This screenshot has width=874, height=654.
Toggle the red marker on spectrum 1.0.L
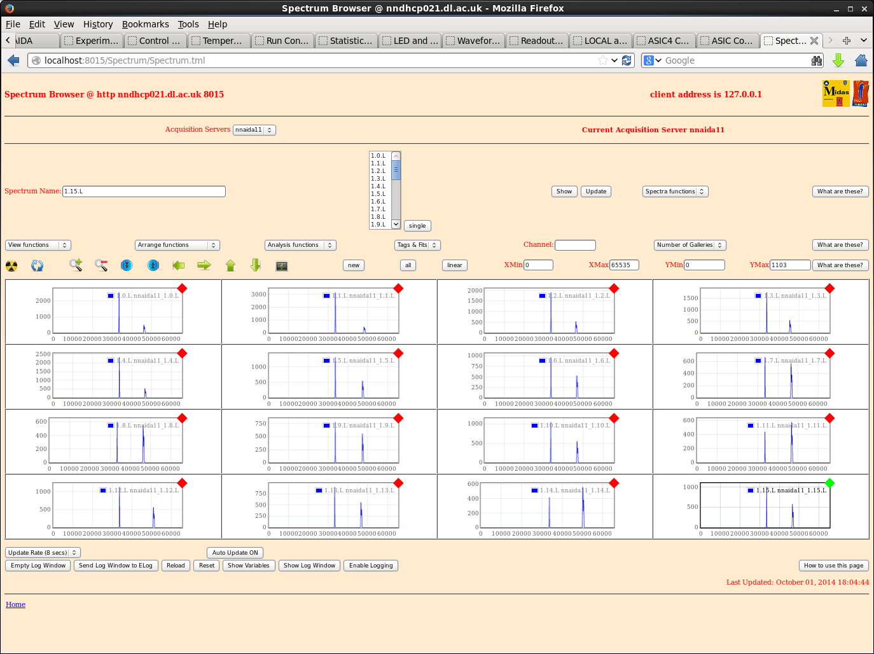pyautogui.click(x=182, y=288)
